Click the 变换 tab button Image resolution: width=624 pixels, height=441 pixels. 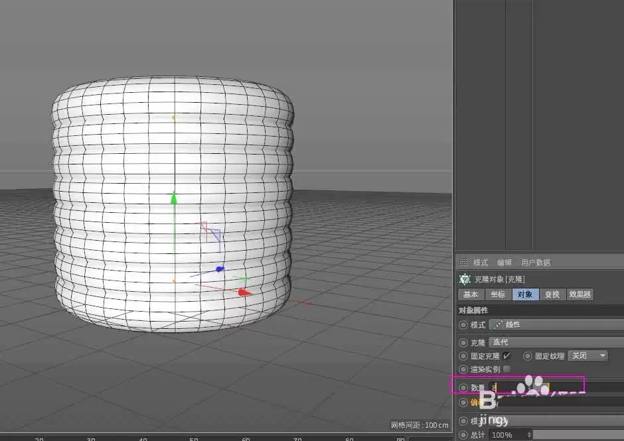click(x=554, y=295)
